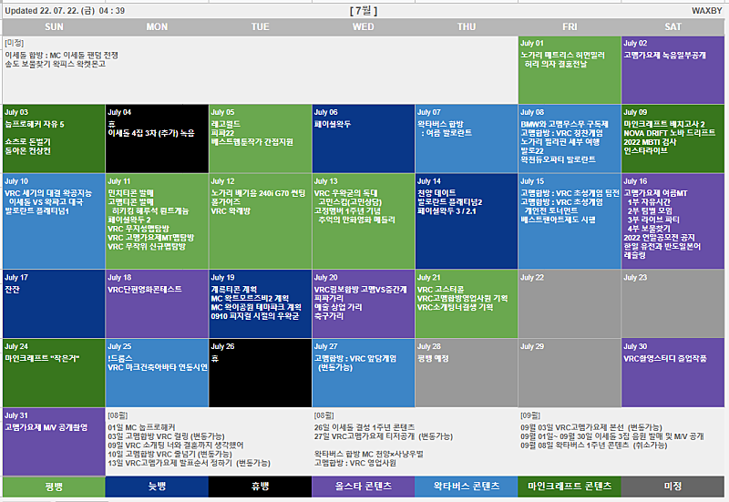Click the '올스타 콘텐츠' purple legend swatch
Viewport: 729px width, 502px height.
click(x=363, y=487)
